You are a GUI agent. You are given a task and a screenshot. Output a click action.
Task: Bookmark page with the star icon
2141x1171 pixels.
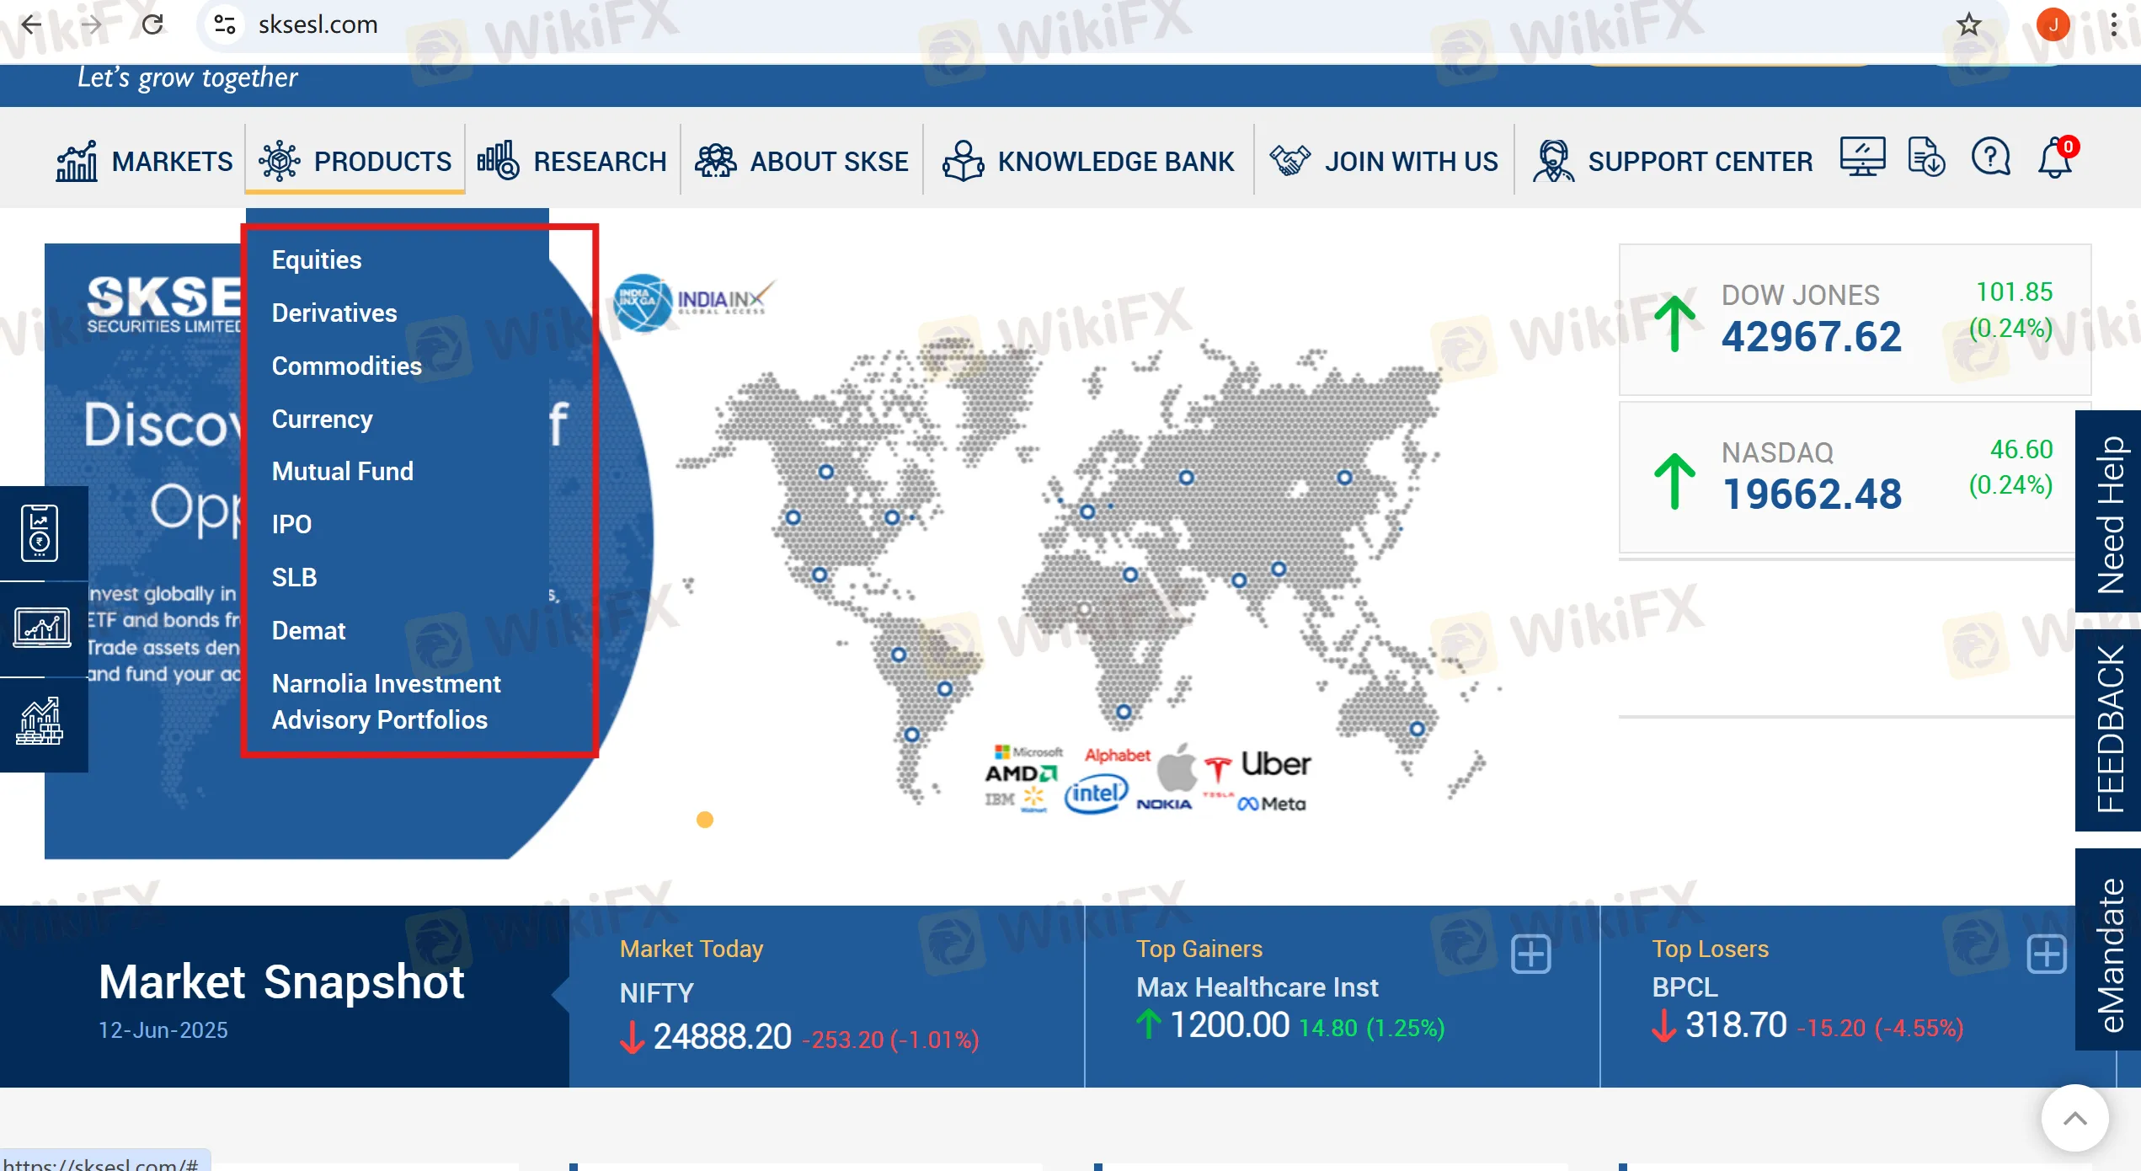[x=1968, y=24]
